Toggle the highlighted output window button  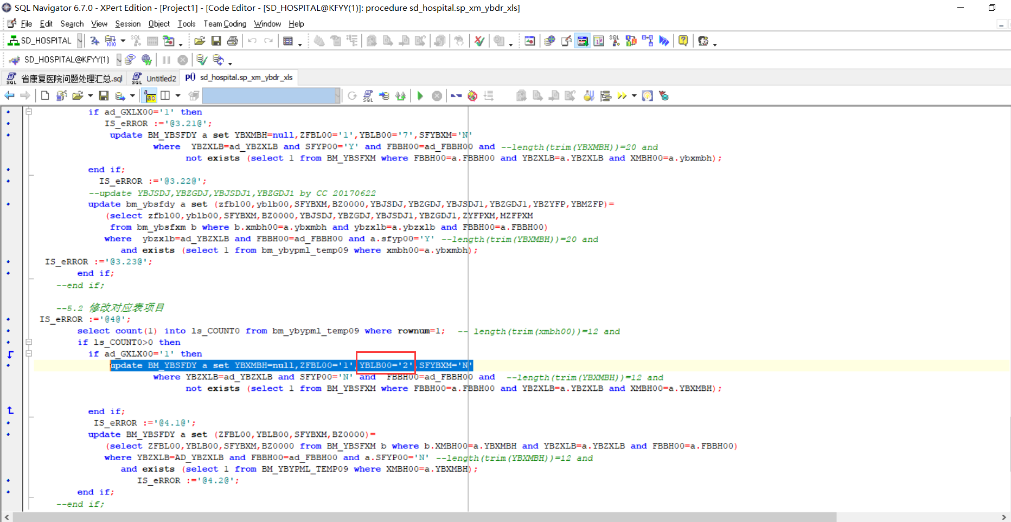coord(583,41)
